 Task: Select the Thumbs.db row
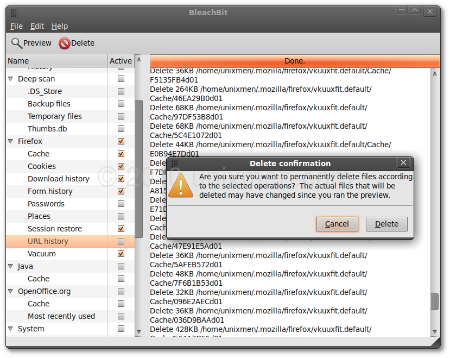71,129
